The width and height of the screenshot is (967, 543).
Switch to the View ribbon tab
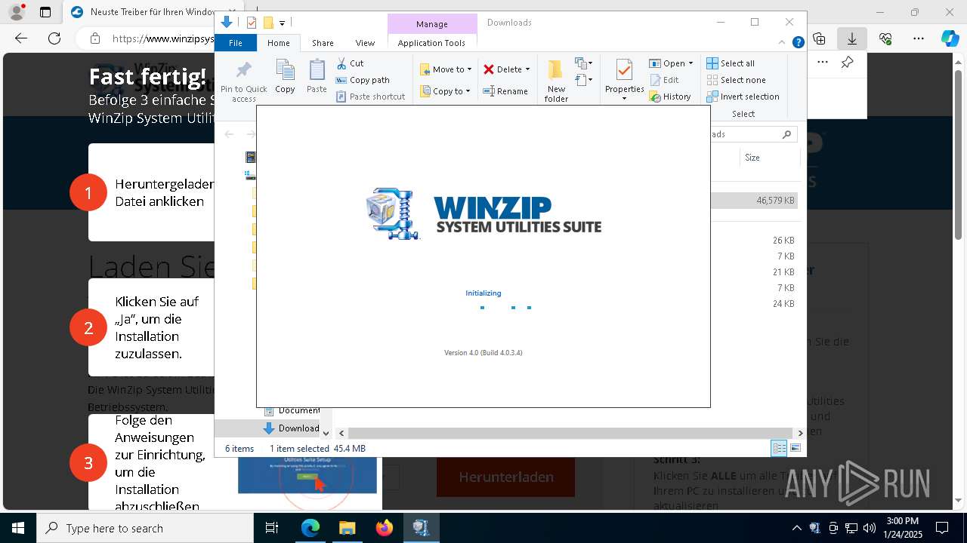[x=365, y=43]
